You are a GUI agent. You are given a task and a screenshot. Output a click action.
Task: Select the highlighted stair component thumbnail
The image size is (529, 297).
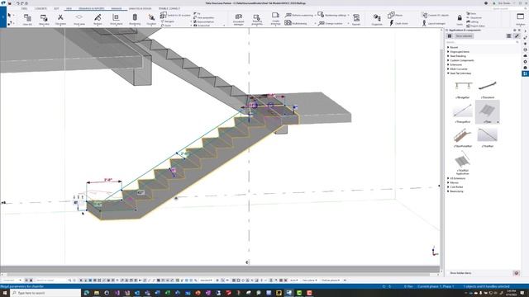pyautogui.click(x=487, y=112)
